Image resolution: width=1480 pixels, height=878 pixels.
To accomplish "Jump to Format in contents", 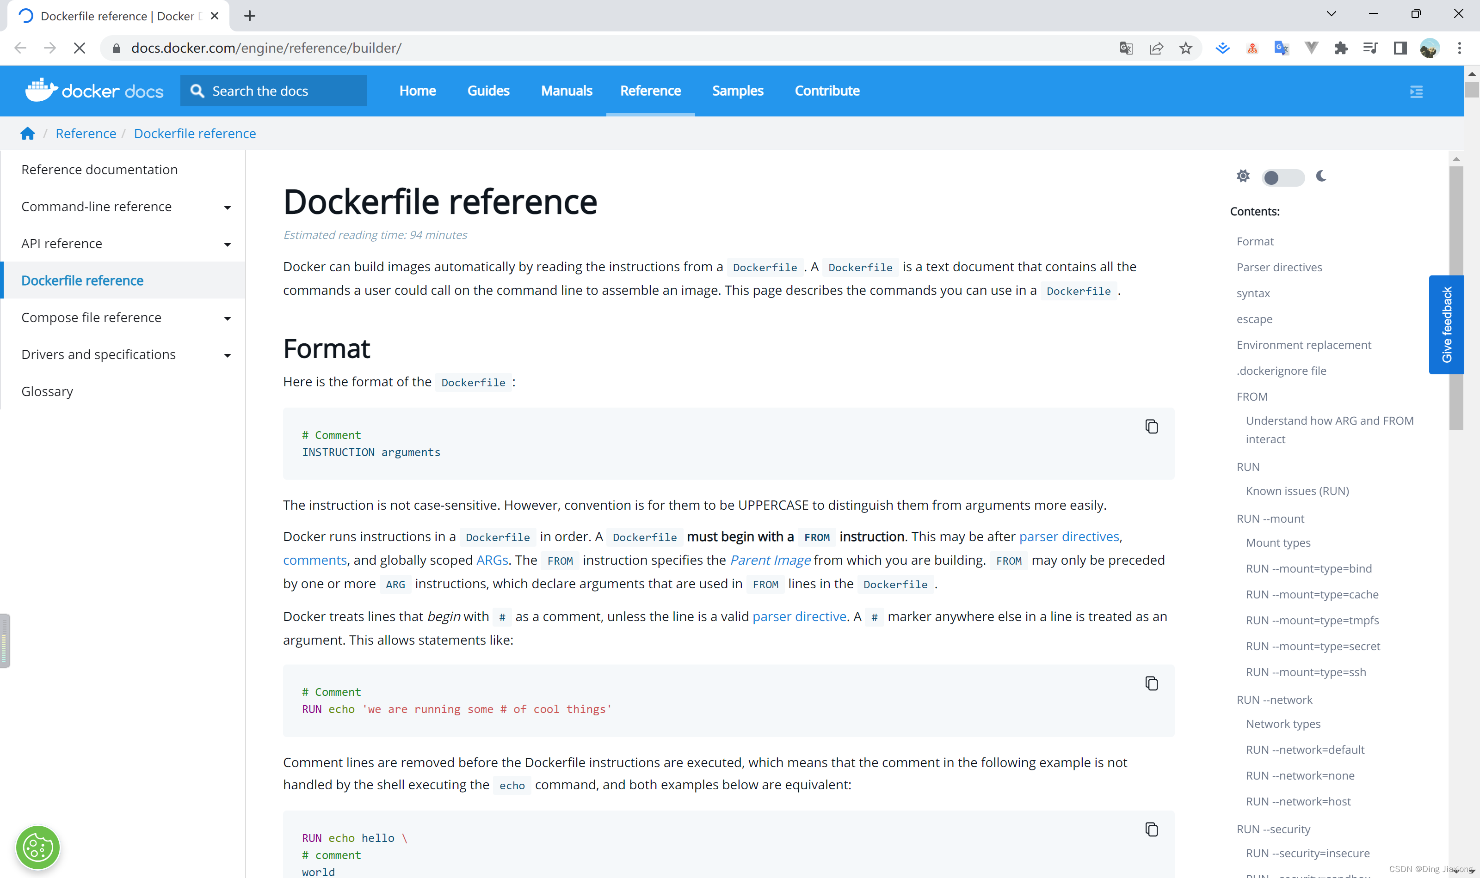I will click(1255, 241).
